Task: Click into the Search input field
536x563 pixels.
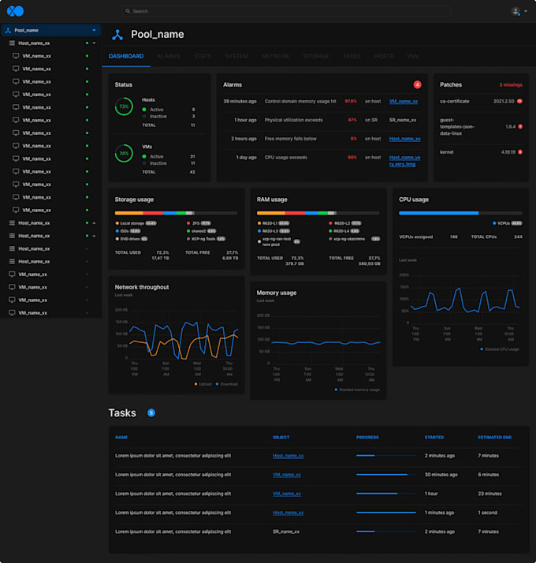Action: (x=284, y=11)
